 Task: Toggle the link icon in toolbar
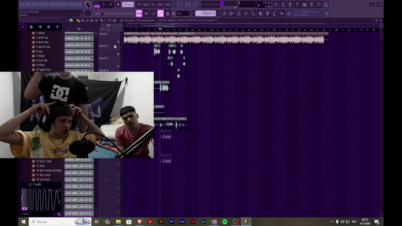tap(160, 13)
